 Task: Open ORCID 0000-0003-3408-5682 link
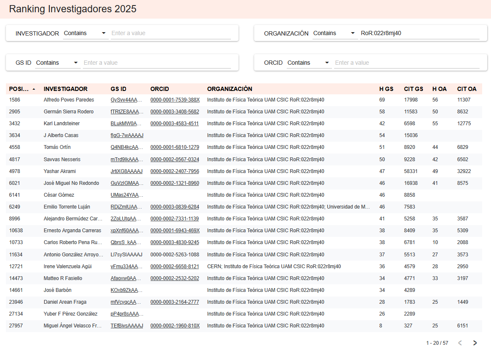175,112
